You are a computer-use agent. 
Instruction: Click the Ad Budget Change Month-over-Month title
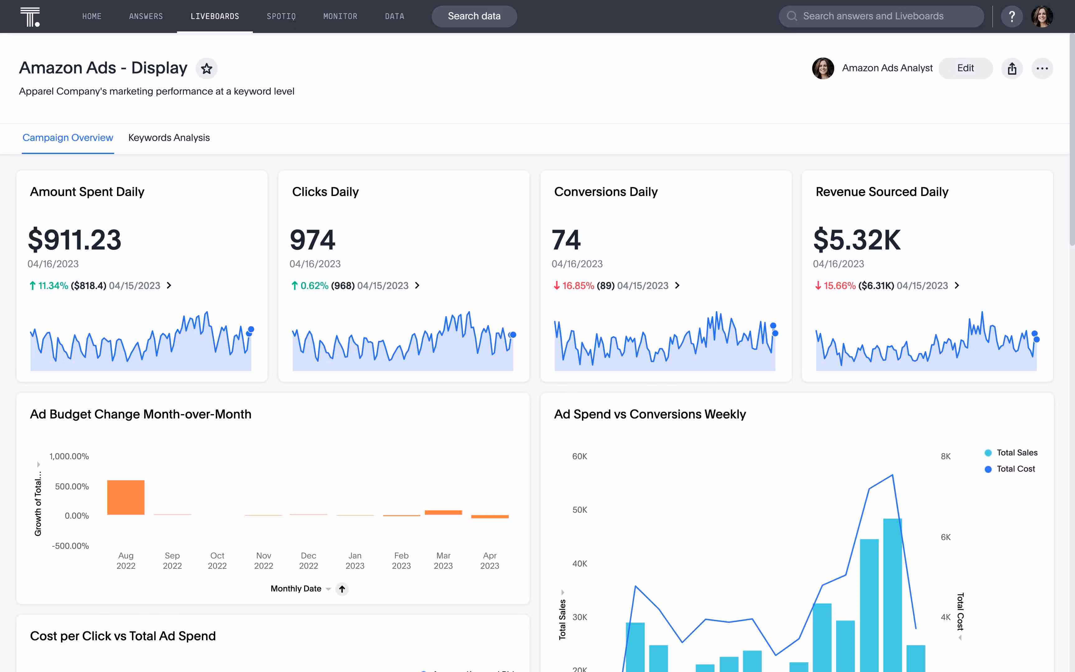pos(140,414)
